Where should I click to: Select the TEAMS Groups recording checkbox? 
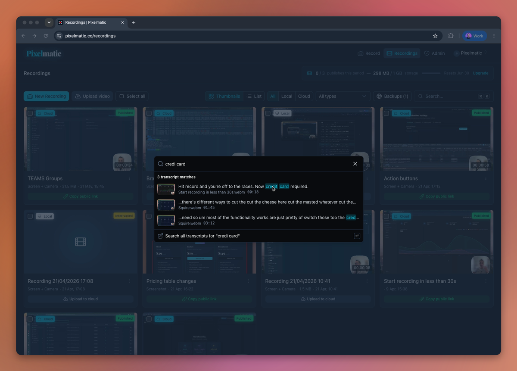coord(30,113)
